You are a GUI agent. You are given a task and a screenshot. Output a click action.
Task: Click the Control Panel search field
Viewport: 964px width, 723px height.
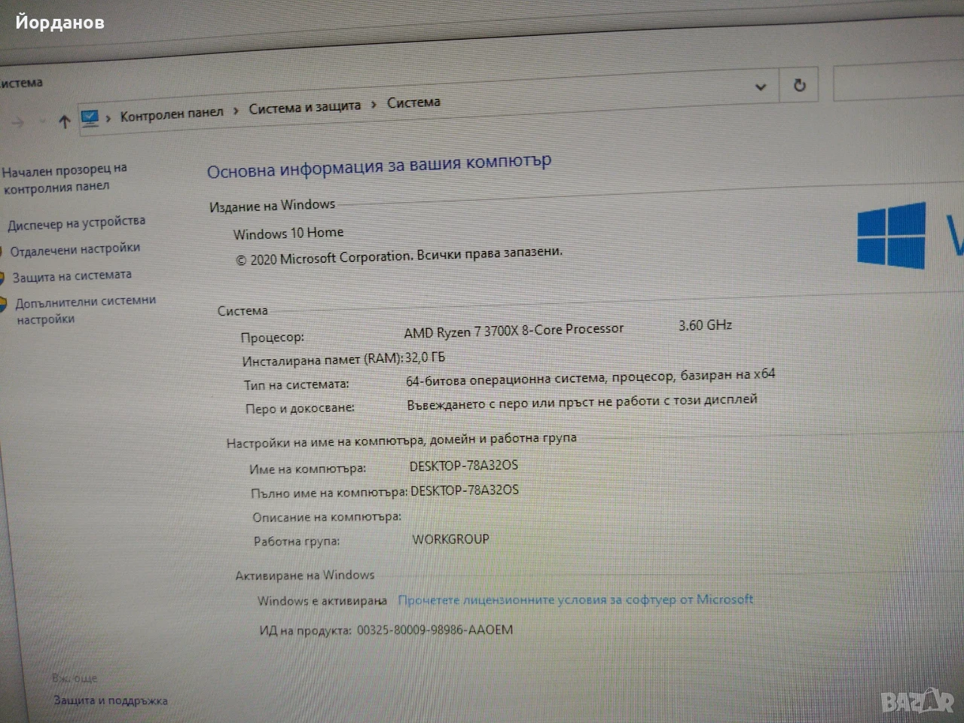tap(898, 82)
